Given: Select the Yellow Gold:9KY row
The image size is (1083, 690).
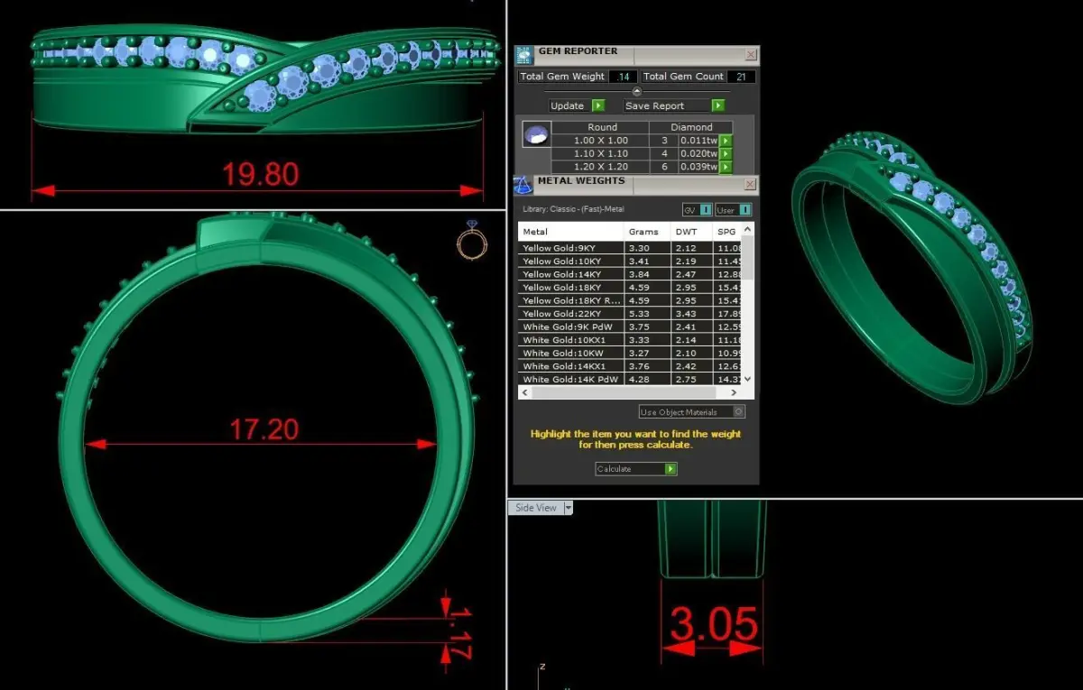Looking at the screenshot, I should 630,248.
